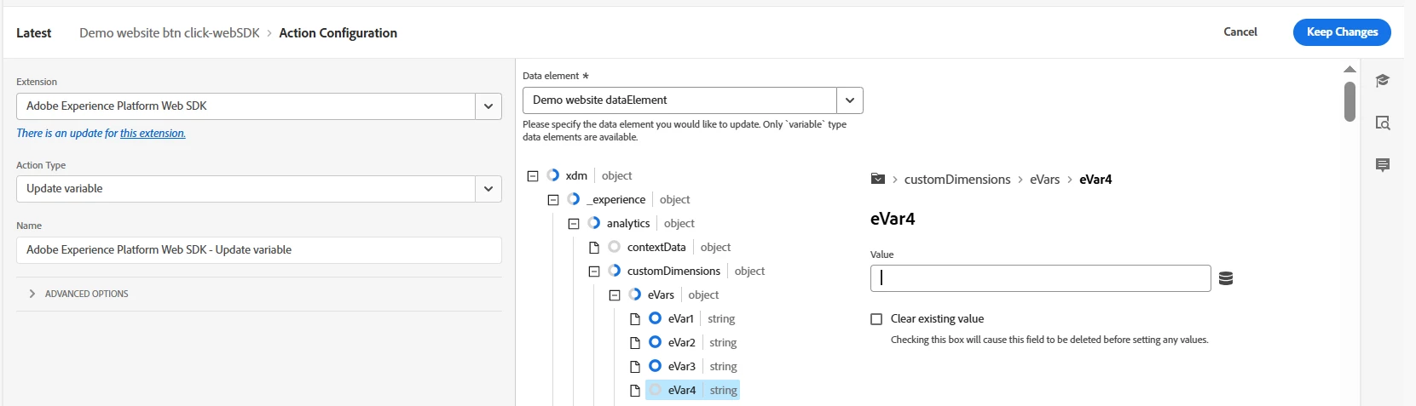Screen dimensions: 1416x406
Task: Click the eVar2 filled status circle
Action: click(x=656, y=341)
